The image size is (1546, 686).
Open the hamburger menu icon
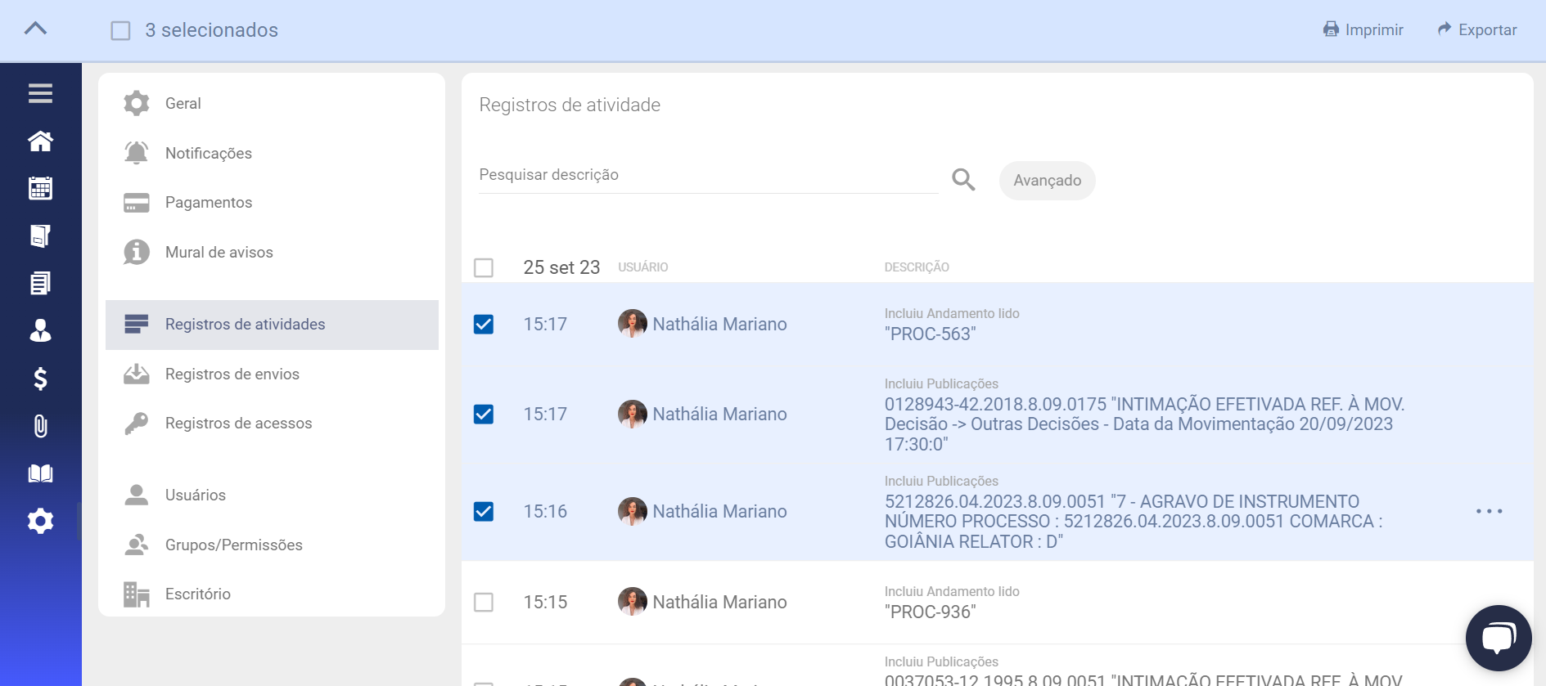40,93
